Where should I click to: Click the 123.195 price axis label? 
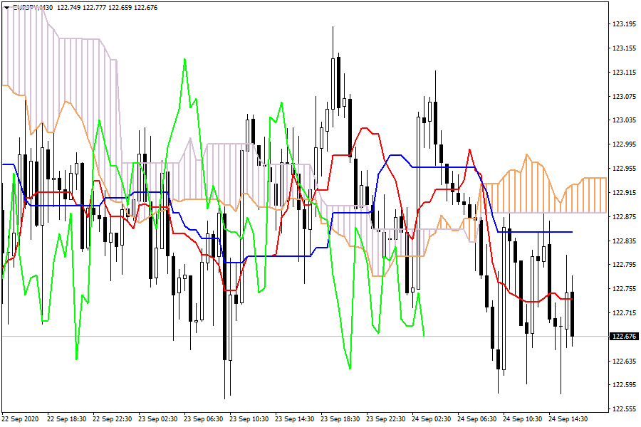coord(624,24)
